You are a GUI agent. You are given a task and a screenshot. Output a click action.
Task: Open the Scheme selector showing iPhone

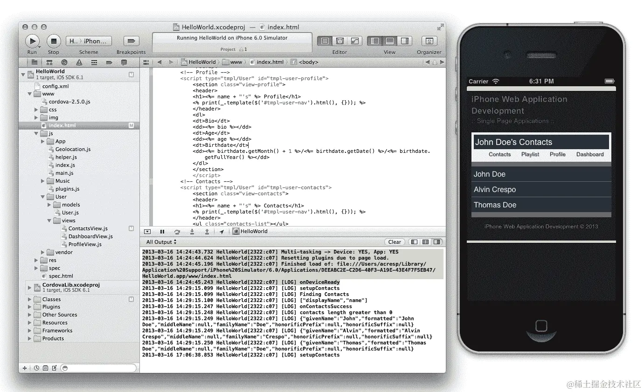click(x=89, y=41)
